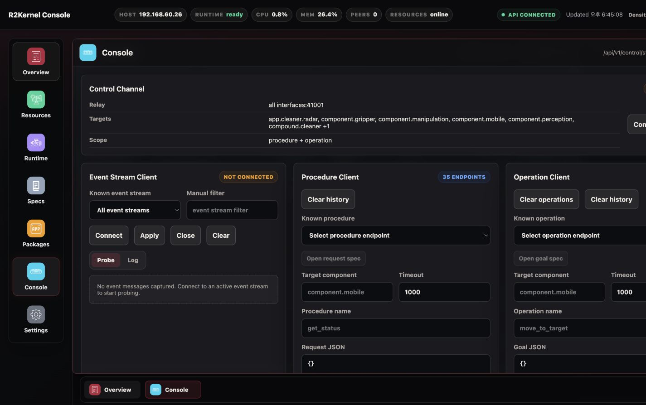
Task: Open the Settings gear icon
Action: click(36, 314)
